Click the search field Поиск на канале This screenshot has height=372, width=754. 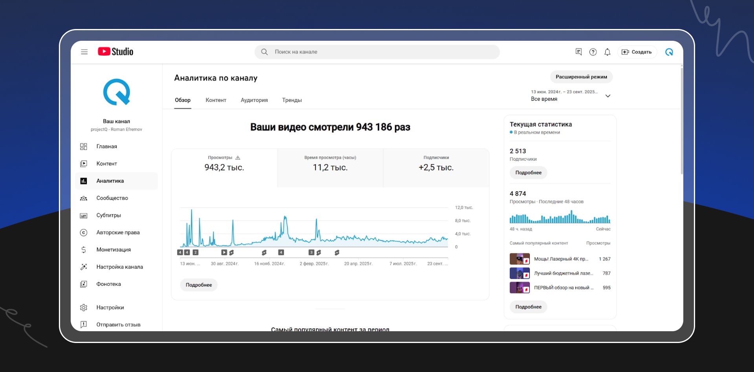click(x=377, y=52)
